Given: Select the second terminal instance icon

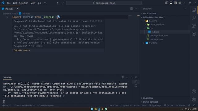Looking at the screenshot, I should 136,86.
